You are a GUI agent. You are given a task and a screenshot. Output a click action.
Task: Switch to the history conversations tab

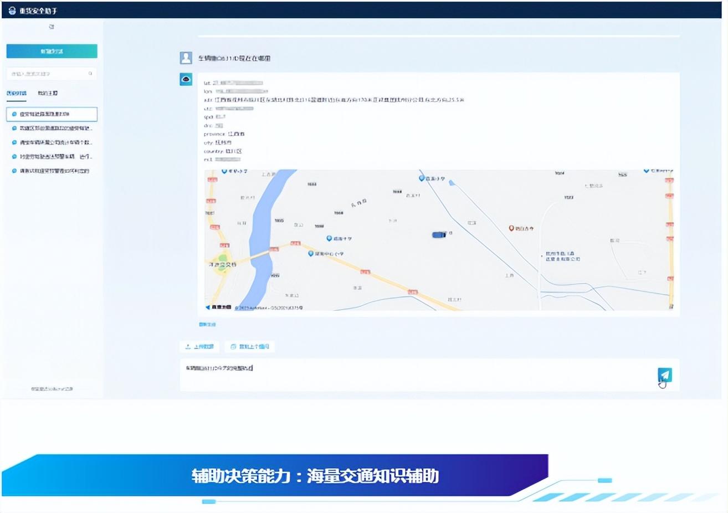17,93
